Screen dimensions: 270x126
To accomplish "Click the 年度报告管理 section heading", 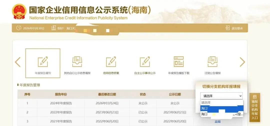I will pyautogui.click(x=30, y=85).
